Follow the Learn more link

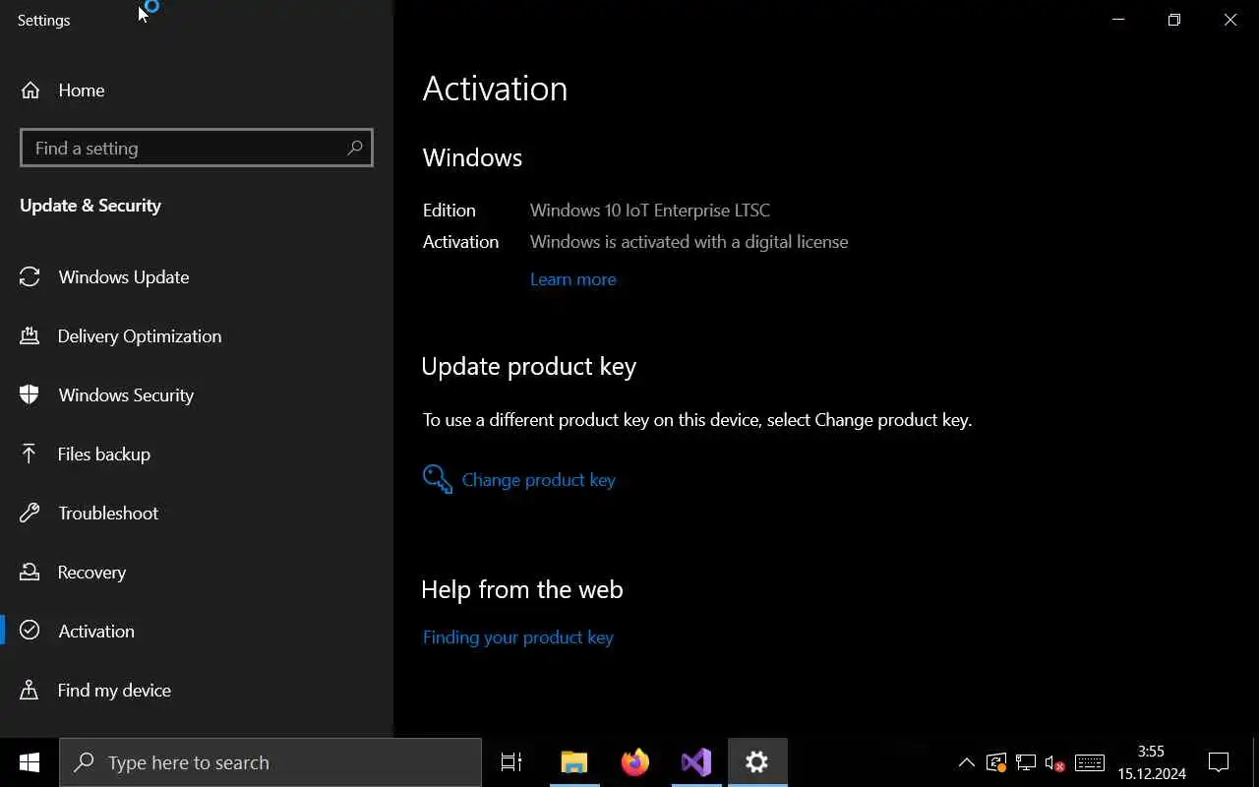coord(573,279)
